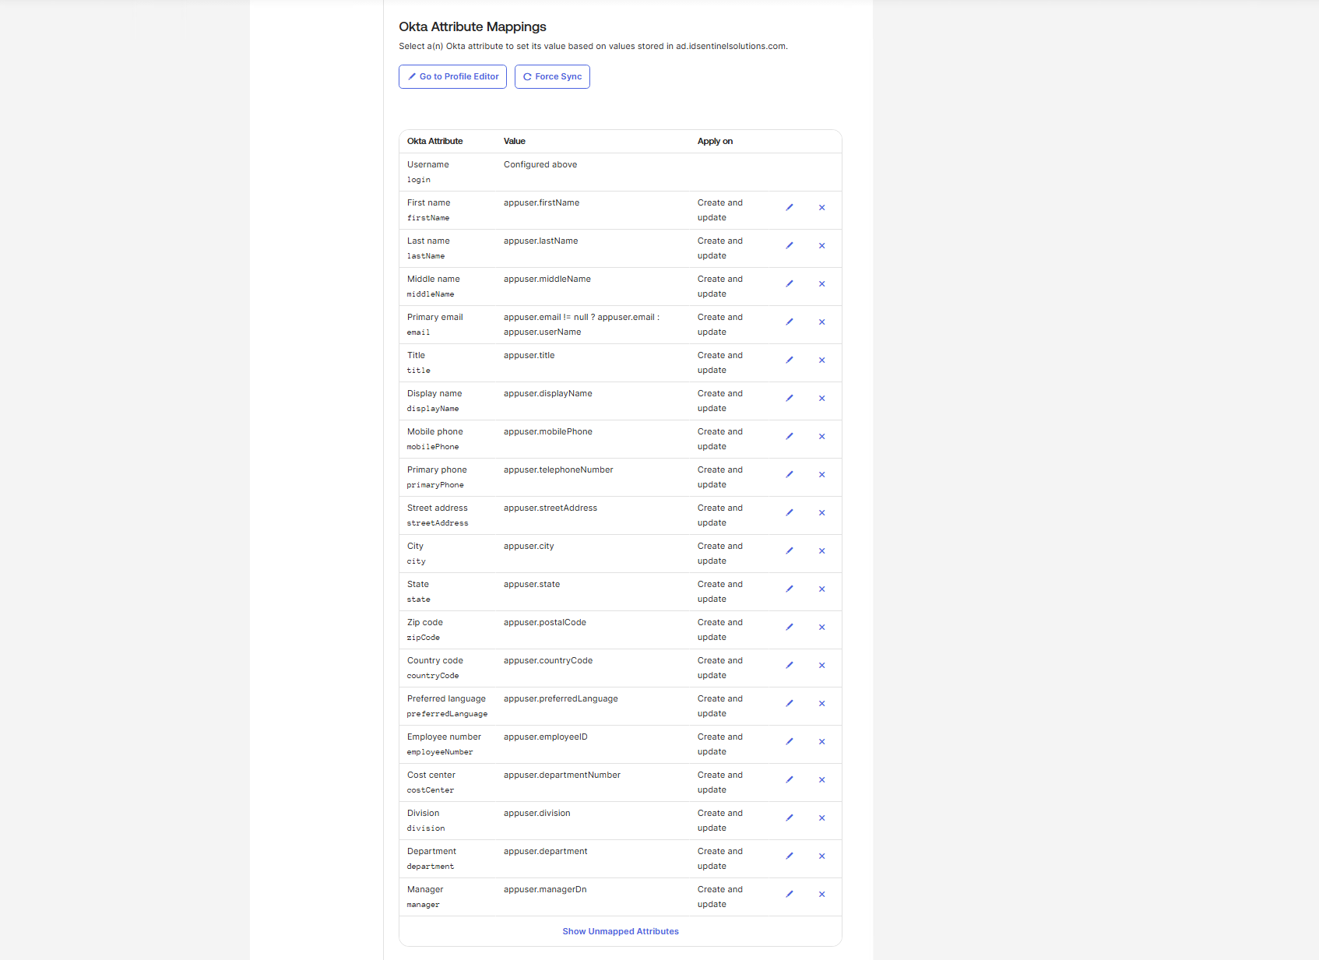Edit the Middle name mapping
This screenshot has width=1319, height=960.
790,283
